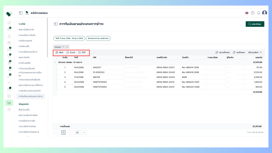Open the เลือกคอลัมน์ column chooser dropdown
Image resolution: width=272 pixels, height=153 pixels.
[255, 52]
